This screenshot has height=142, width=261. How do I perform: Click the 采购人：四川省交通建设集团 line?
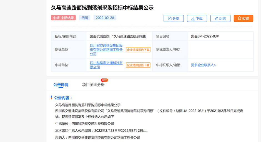tap(97, 138)
